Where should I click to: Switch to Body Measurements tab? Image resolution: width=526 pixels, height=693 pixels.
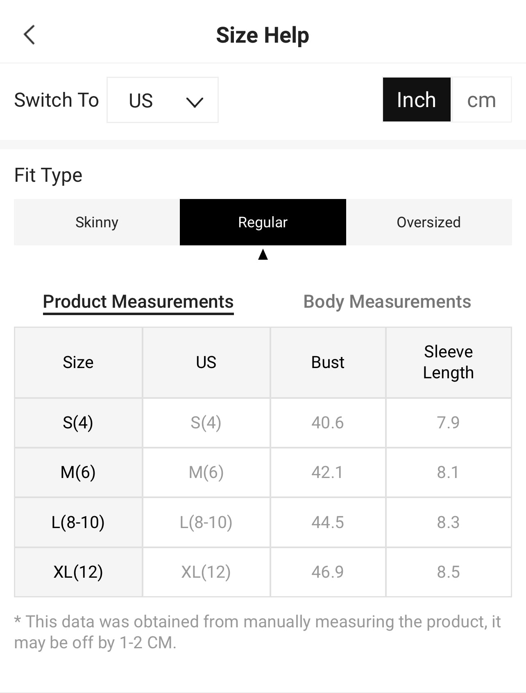click(x=387, y=302)
